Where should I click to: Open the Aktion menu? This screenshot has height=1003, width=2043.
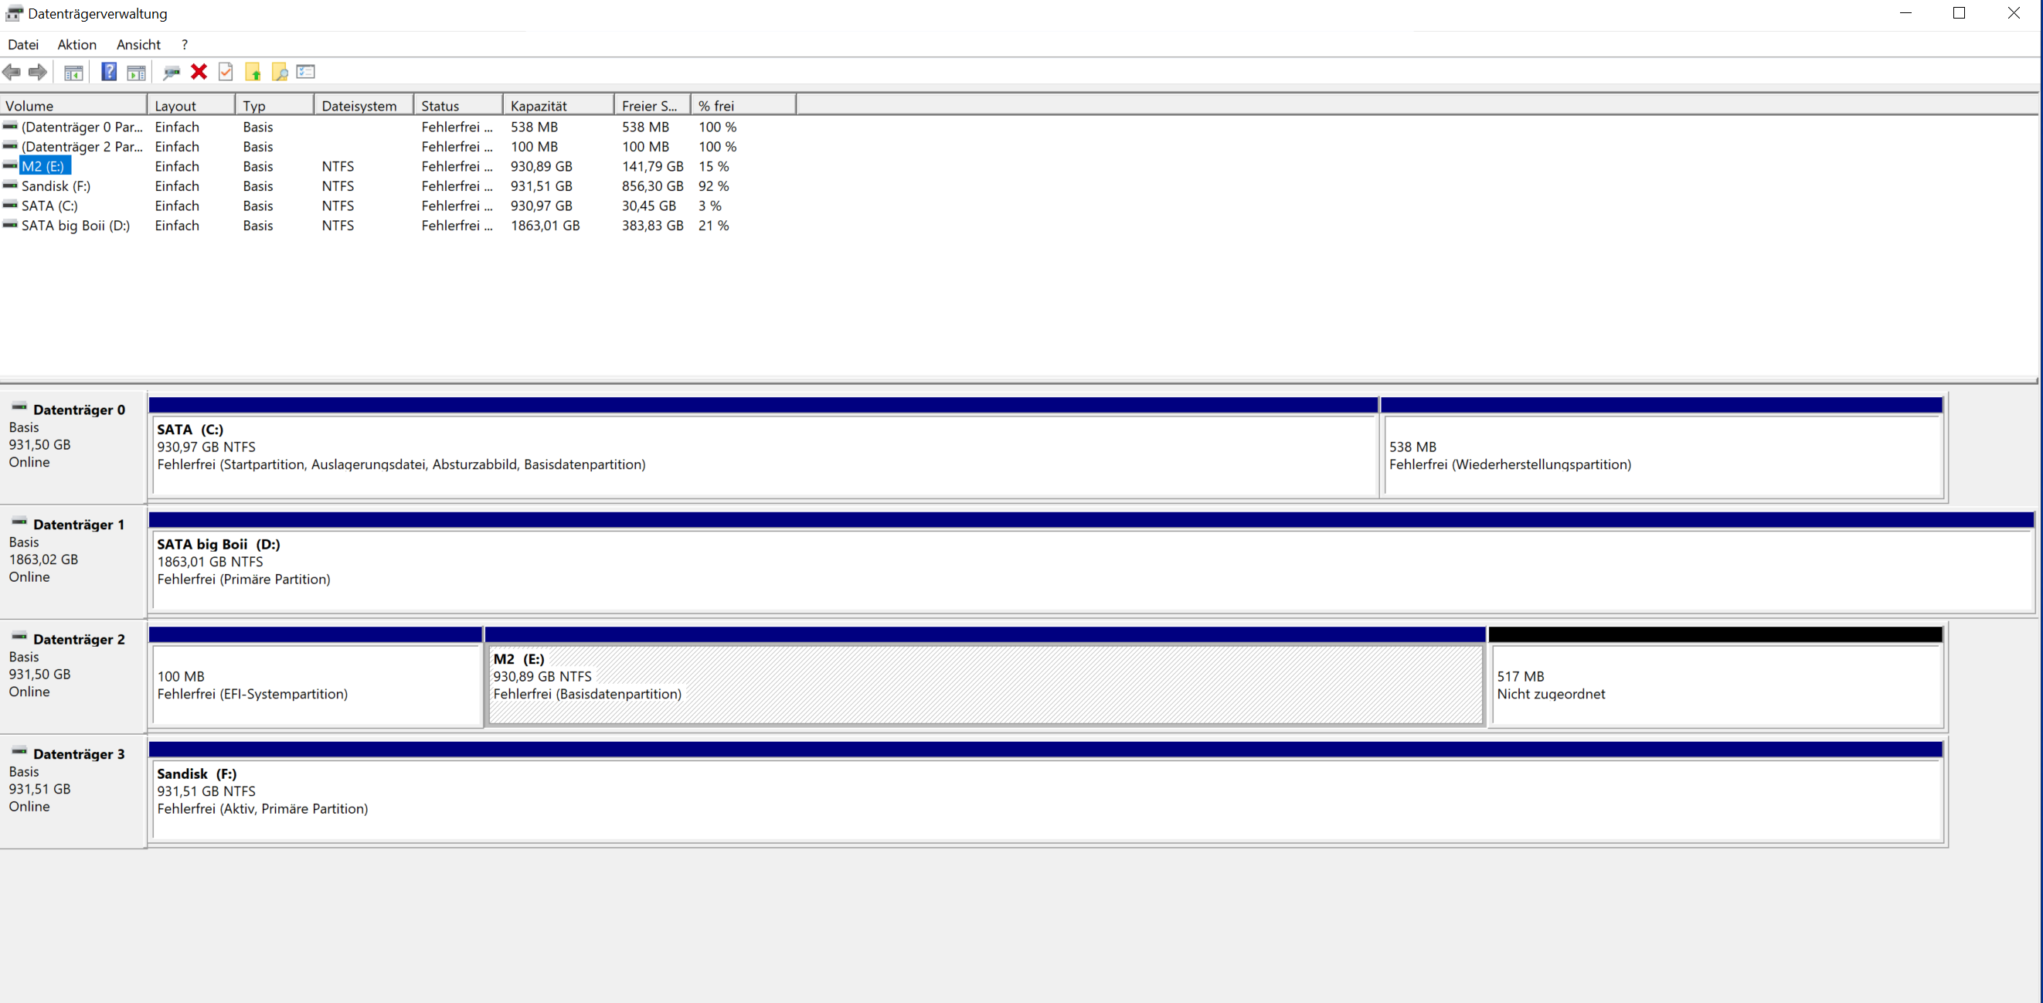click(x=77, y=44)
